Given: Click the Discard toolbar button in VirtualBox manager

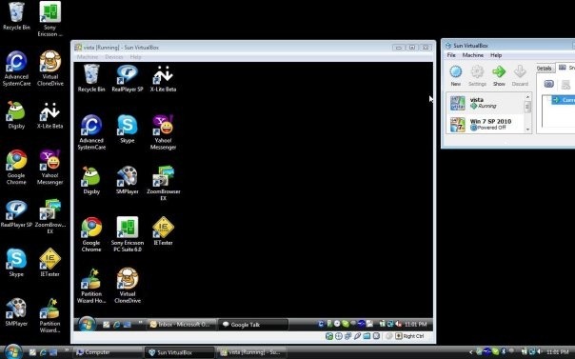Looking at the screenshot, I should click(520, 75).
